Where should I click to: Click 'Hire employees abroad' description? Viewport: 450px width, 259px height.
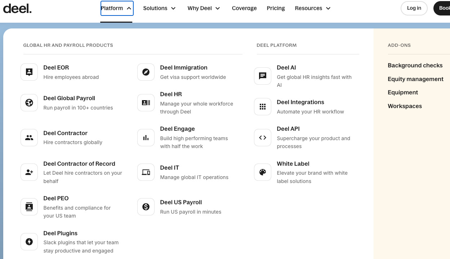[x=71, y=77]
